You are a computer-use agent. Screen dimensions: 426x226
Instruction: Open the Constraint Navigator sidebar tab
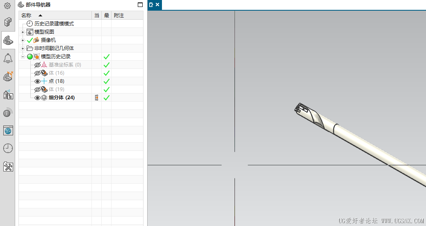[x=8, y=76]
